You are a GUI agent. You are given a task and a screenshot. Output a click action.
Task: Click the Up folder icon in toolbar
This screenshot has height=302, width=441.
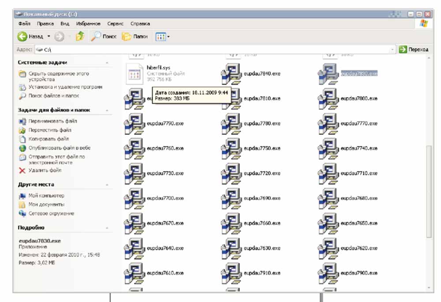tap(80, 37)
